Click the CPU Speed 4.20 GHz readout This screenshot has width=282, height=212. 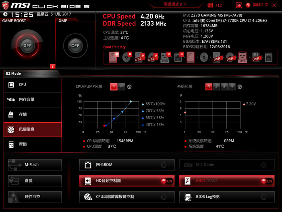point(134,17)
